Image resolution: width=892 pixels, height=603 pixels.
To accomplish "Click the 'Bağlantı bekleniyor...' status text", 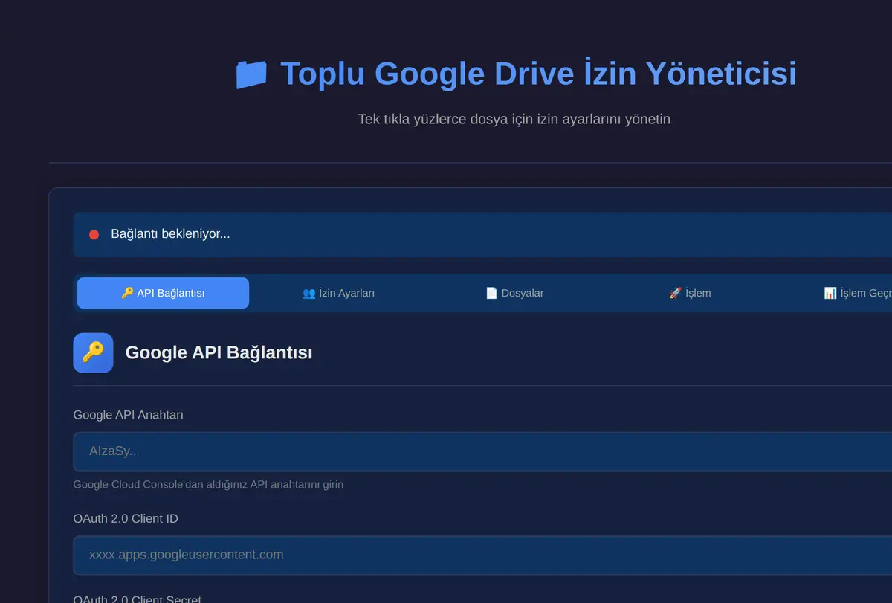I will click(170, 234).
